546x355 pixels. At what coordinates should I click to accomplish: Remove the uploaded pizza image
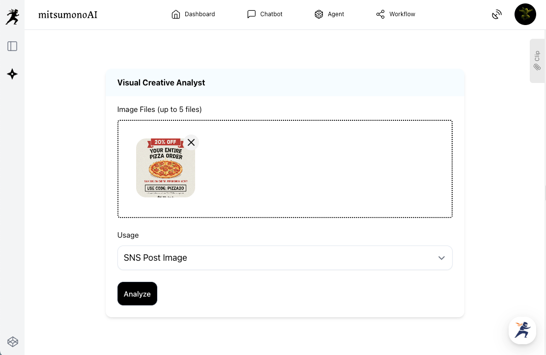(191, 142)
